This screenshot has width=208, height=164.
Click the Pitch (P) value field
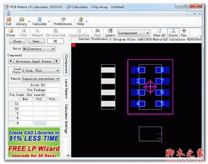53,85
